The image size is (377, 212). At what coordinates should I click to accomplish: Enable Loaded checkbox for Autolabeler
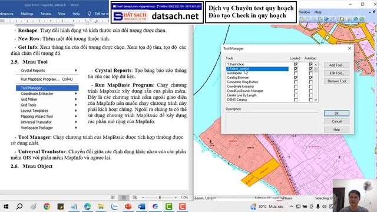[296, 73]
